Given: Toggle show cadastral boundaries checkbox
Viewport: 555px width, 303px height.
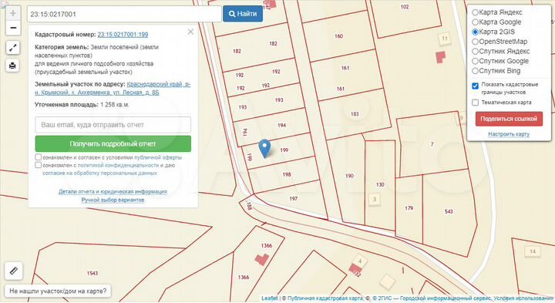Looking at the screenshot, I should pyautogui.click(x=475, y=86).
